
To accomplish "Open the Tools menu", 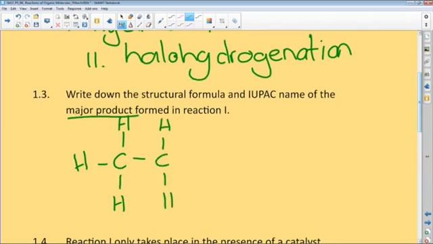I will coord(60,9).
